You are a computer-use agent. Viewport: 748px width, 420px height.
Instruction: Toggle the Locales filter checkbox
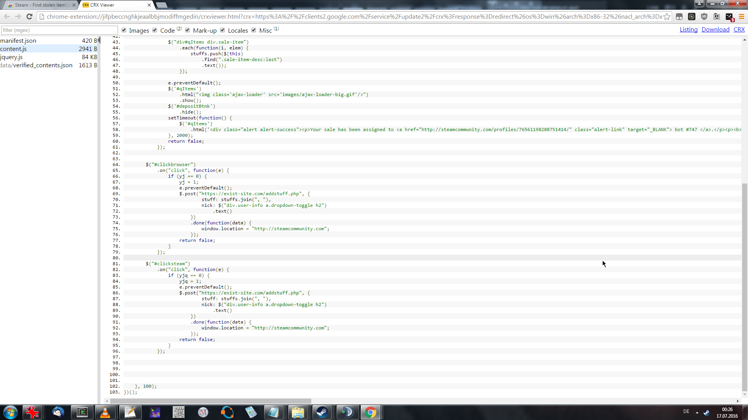222,30
